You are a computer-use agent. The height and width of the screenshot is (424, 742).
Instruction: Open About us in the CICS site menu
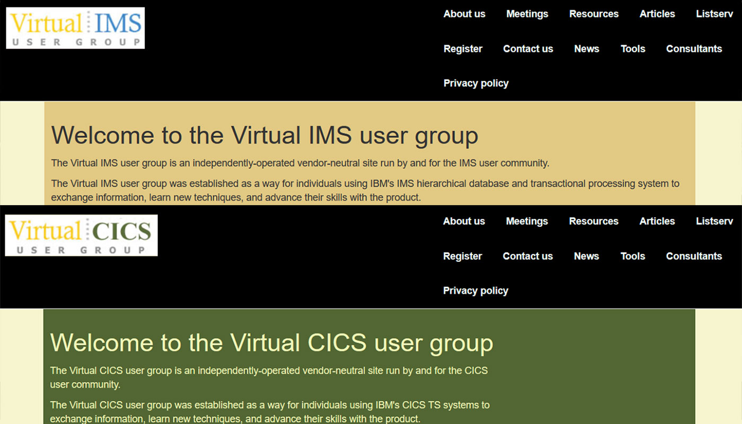point(464,222)
